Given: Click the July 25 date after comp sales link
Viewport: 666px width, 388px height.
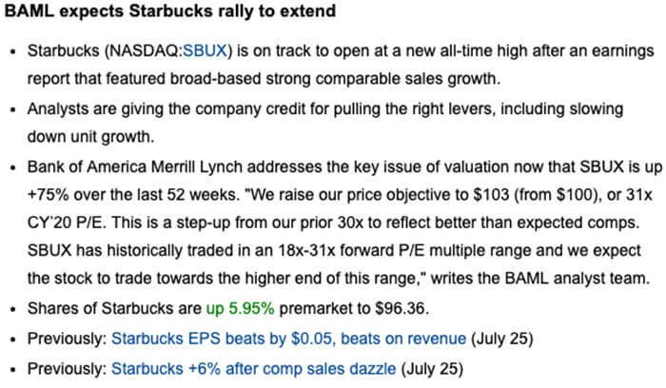Looking at the screenshot, I should pyautogui.click(x=433, y=367).
